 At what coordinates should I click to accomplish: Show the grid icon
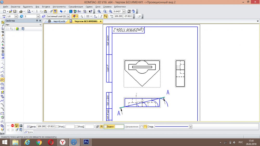88,16
